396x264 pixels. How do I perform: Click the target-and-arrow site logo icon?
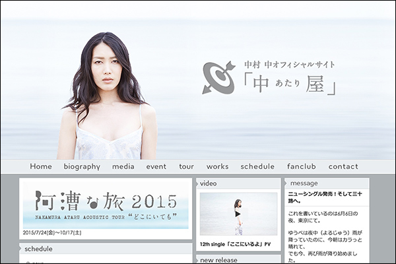coord(218,77)
